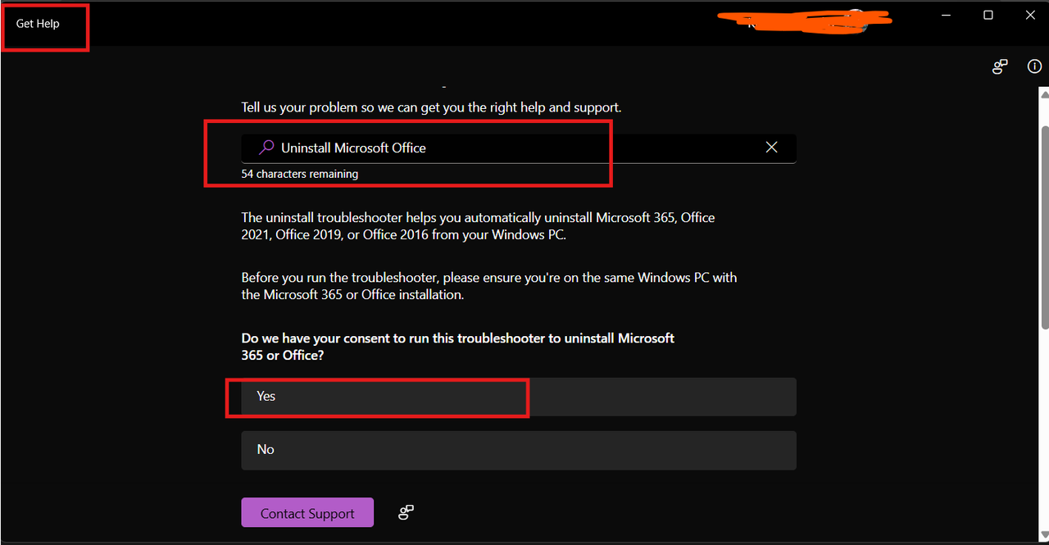Click in the Uninstall Microsoft Office search box
Image resolution: width=1049 pixels, height=545 pixels.
tap(518, 148)
